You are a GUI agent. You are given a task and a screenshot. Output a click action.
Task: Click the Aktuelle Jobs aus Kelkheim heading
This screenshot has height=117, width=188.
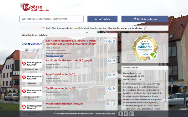coord(35,35)
